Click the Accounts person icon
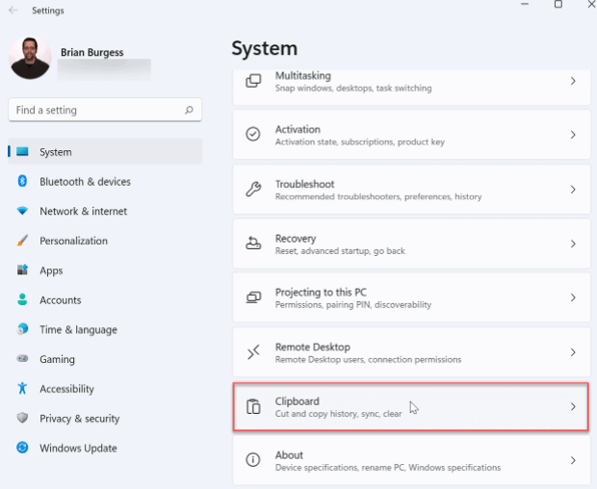Image resolution: width=597 pixels, height=489 pixels. point(22,299)
